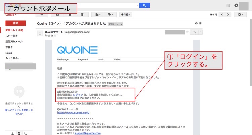Click the sender avatar picture
The image size is (252, 135).
[x=40, y=34]
